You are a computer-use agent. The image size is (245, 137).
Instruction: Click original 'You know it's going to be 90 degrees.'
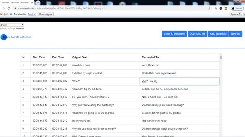click(93, 113)
